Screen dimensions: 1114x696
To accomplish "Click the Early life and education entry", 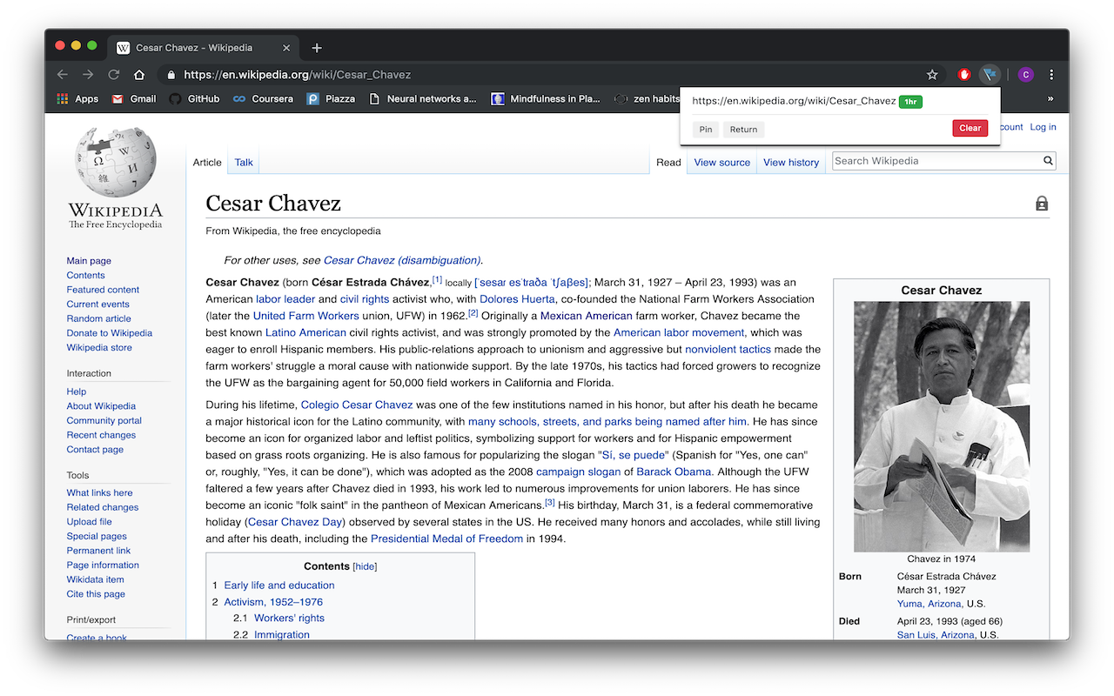I will click(278, 586).
